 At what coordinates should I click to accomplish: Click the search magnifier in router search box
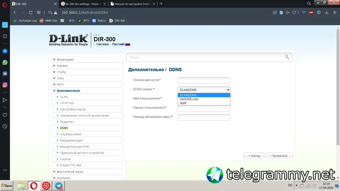[287, 57]
